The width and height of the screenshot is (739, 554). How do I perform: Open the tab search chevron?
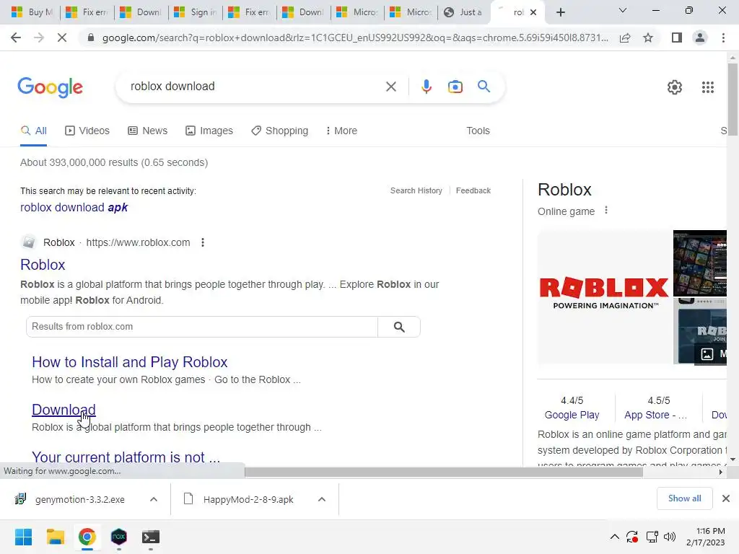[x=623, y=10]
